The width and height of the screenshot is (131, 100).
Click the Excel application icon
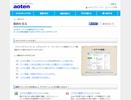[16, 93]
